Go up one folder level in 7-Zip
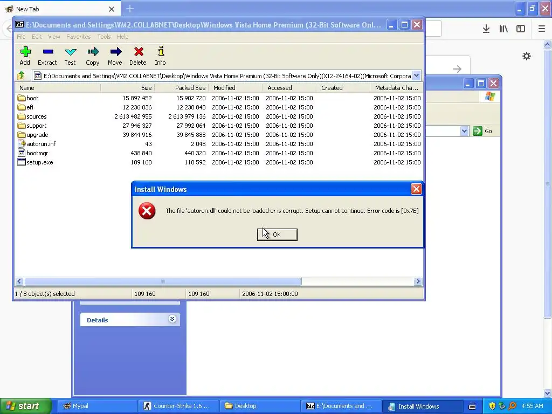 [x=21, y=75]
